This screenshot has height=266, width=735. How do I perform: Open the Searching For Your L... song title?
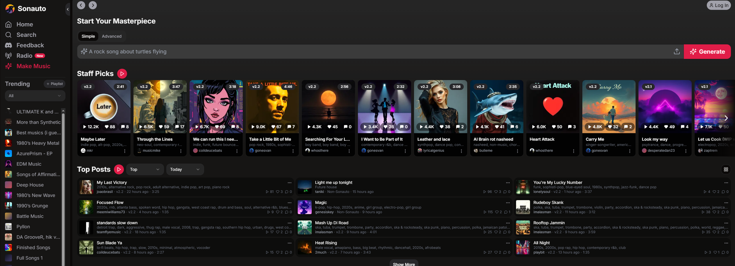tap(327, 139)
